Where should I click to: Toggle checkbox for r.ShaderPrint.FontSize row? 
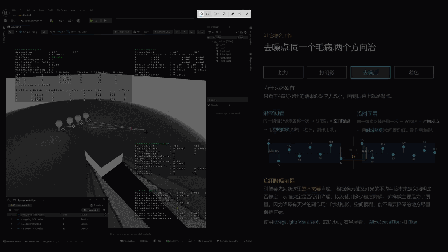[x=18, y=229]
